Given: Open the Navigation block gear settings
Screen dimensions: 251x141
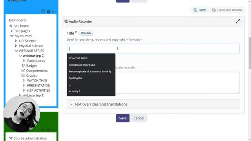Looking at the screenshot, I should 49,11.
